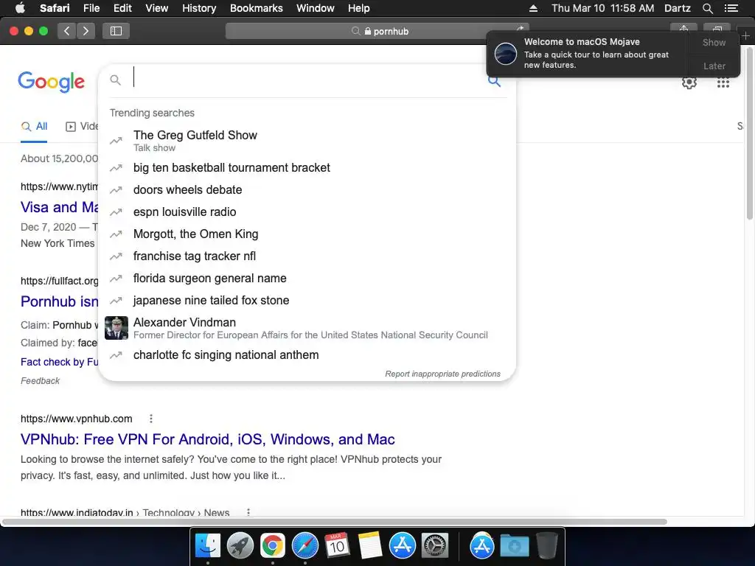Click the blue search magnifier in Google box
The height and width of the screenshot is (566, 755).
click(495, 80)
